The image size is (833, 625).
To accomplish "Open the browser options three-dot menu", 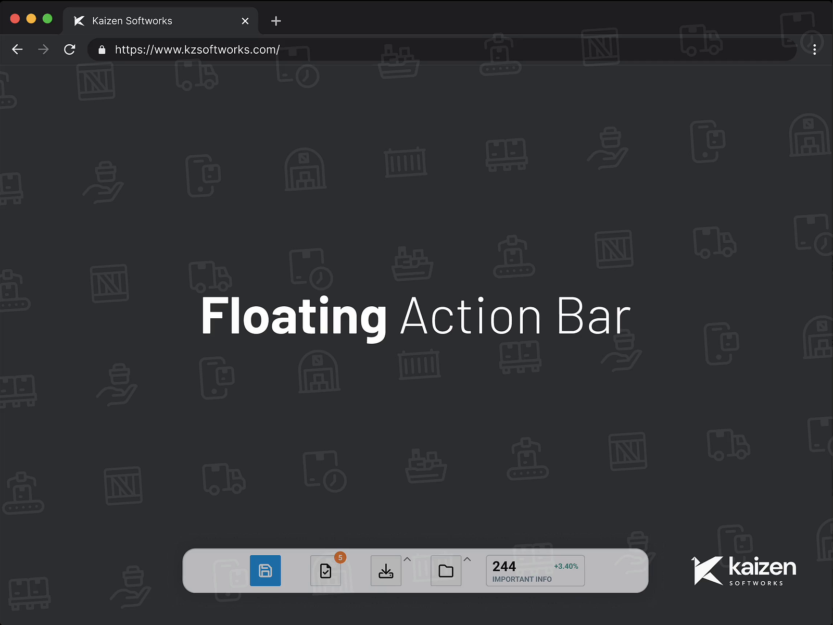I will 815,49.
